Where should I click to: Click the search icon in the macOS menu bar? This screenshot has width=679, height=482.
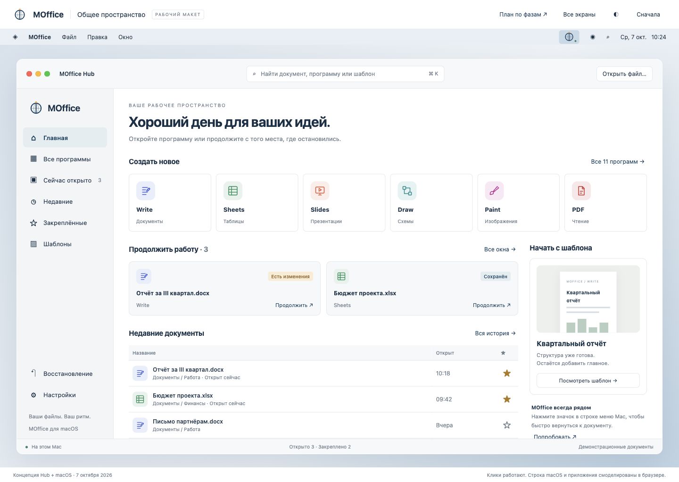coord(608,37)
